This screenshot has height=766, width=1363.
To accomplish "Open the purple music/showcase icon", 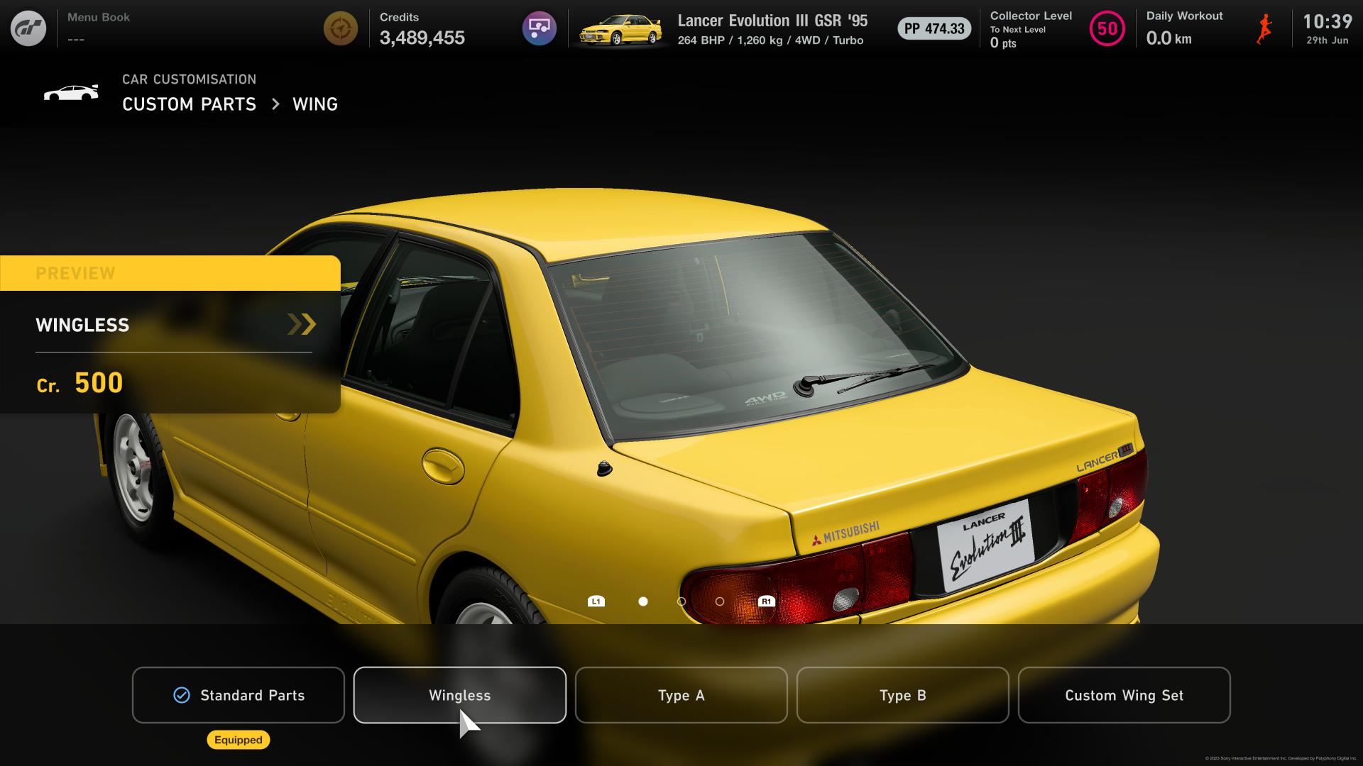I will pyautogui.click(x=540, y=28).
